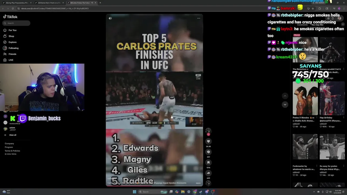347x195 pixels.
Task: Toggle the video volume speaker icon
Action: point(110,18)
